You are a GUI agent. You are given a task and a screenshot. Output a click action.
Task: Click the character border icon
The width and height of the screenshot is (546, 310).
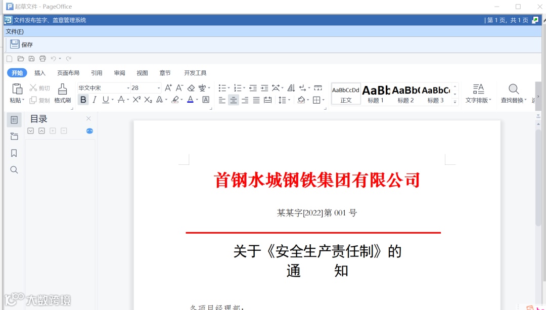pos(206,100)
